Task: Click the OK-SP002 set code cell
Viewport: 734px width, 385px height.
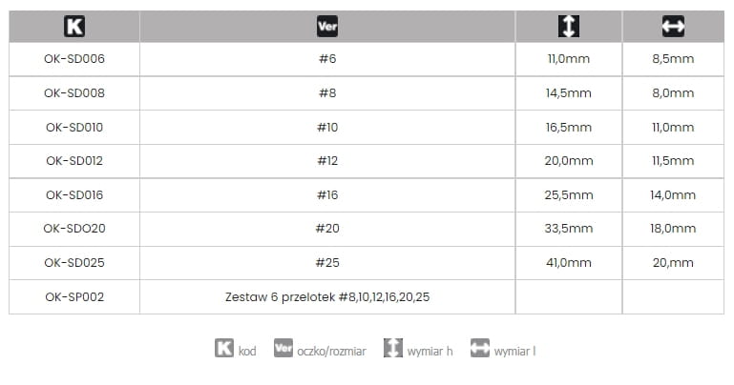Action: tap(74, 296)
